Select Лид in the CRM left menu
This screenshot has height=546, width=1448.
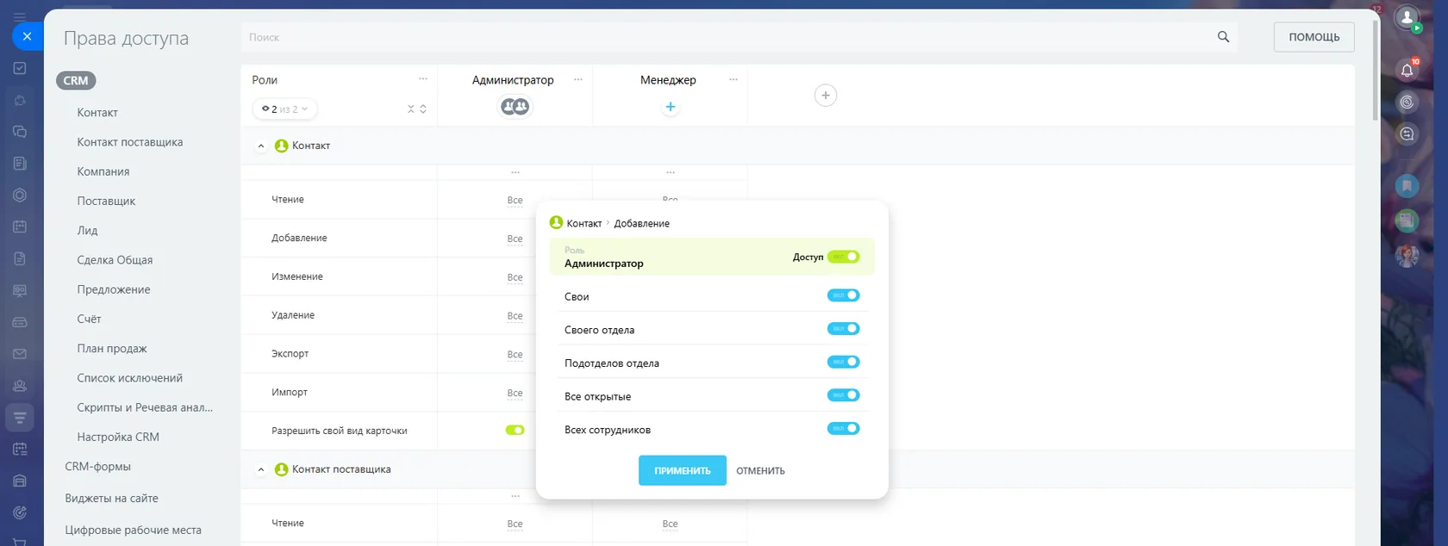coord(87,231)
